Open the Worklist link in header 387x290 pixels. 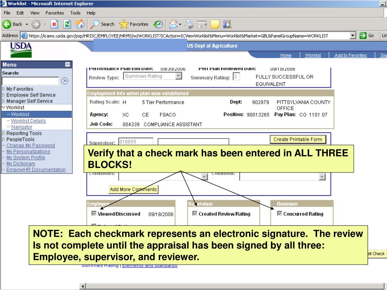tap(313, 55)
